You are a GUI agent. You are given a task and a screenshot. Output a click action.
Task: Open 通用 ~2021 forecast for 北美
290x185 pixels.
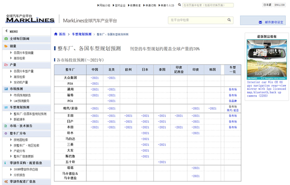(x=112, y=89)
